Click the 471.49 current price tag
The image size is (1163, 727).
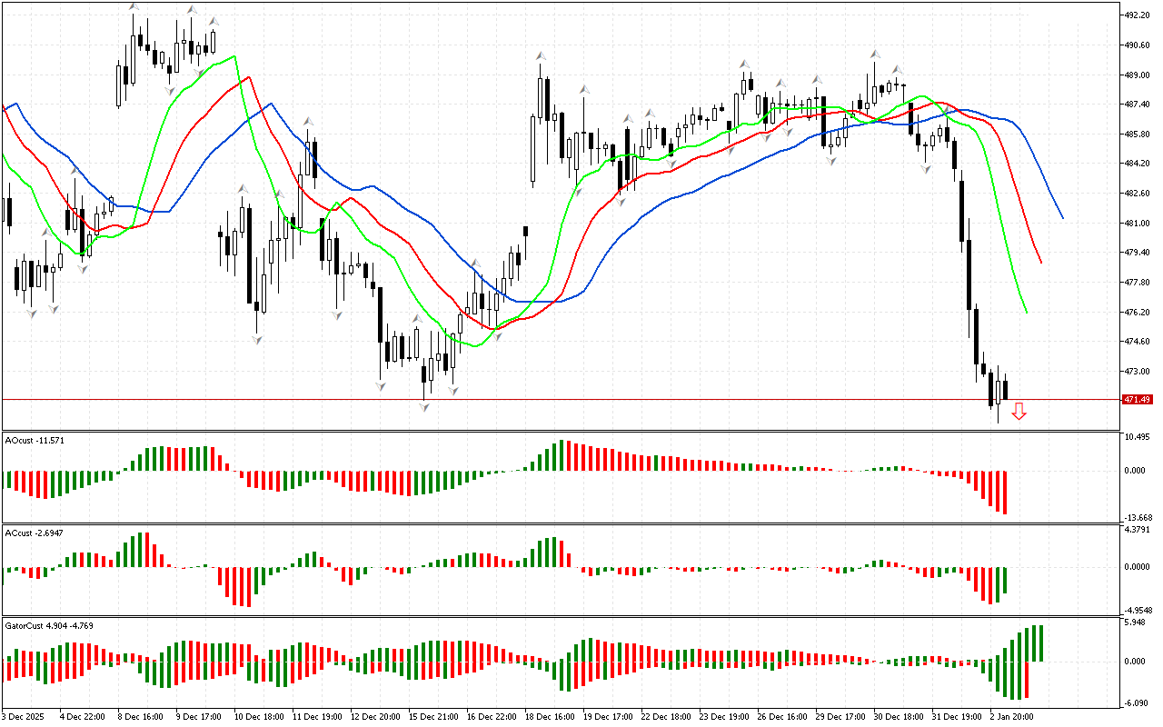1138,400
